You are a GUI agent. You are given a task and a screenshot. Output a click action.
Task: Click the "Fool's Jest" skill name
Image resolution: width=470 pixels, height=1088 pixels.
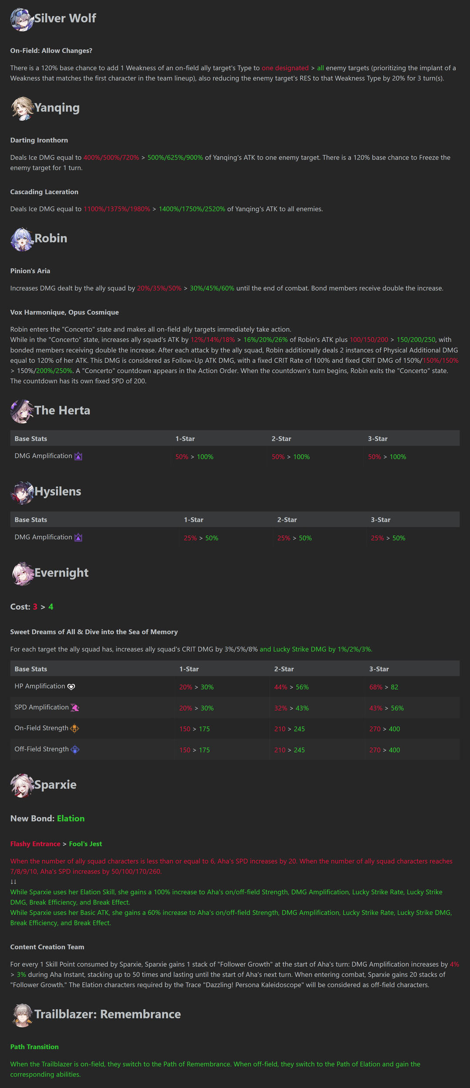pos(85,844)
